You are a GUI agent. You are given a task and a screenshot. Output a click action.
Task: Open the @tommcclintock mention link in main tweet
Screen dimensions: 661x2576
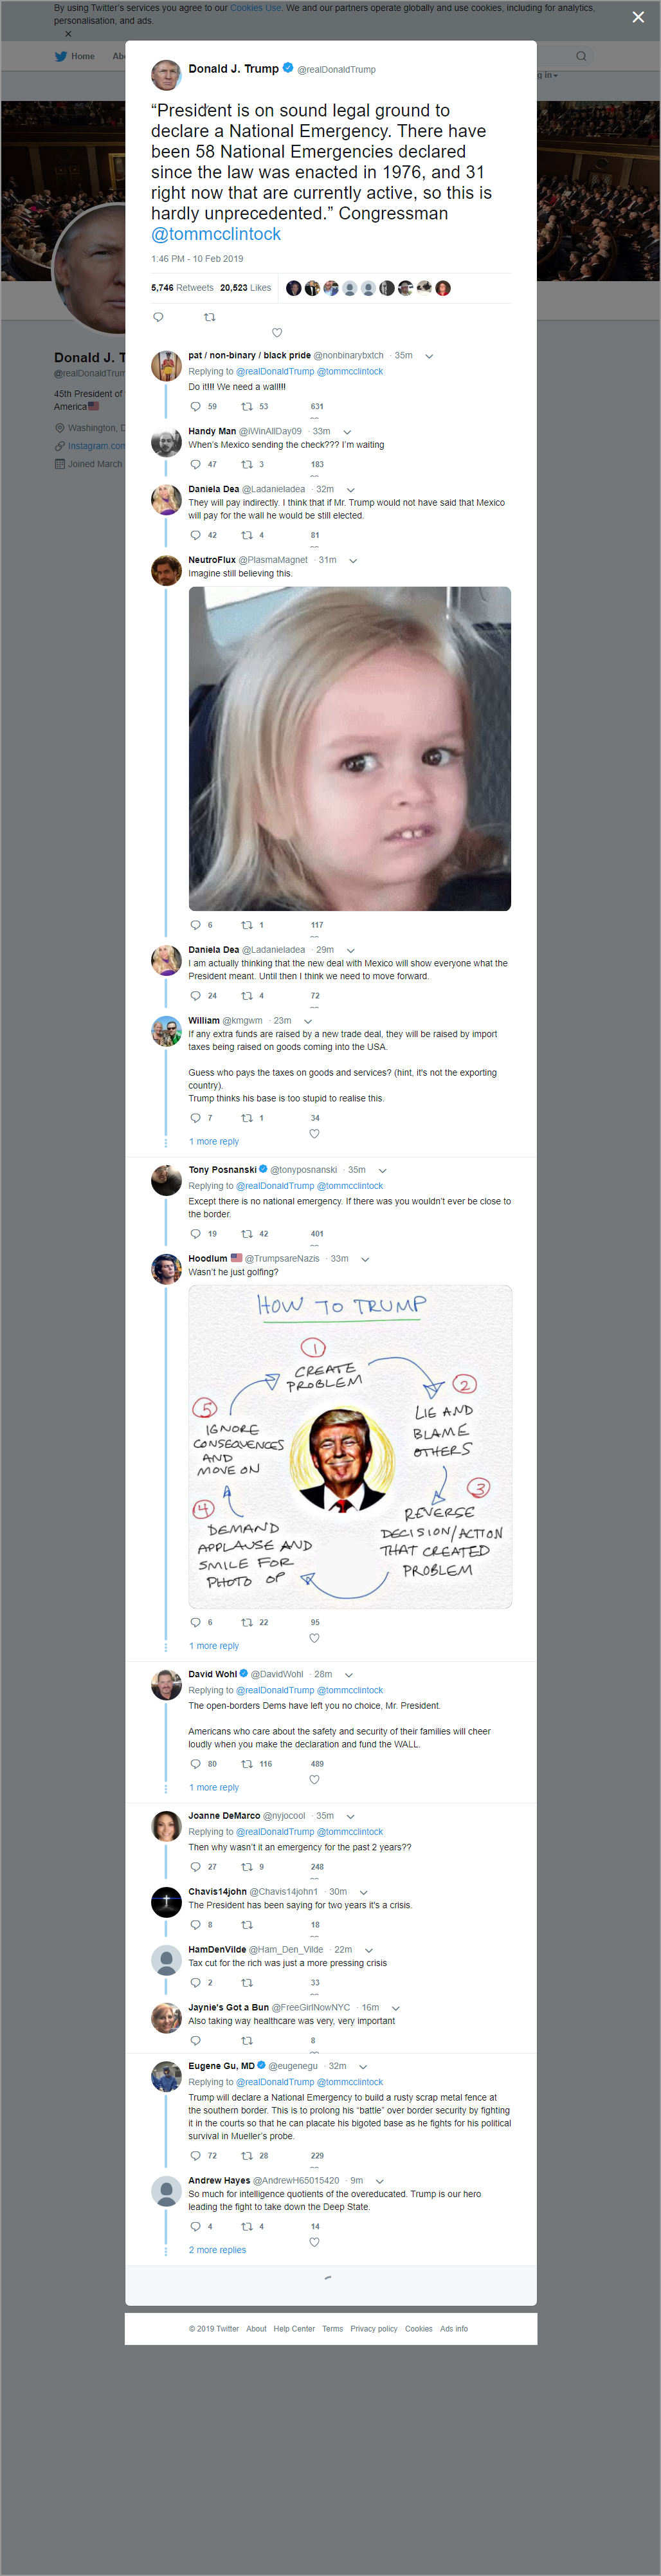coord(216,234)
